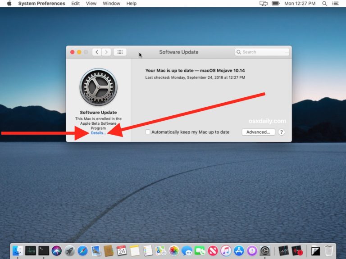Open Notes from the Dock
Viewport: 346px width, 259px height.
click(135, 251)
